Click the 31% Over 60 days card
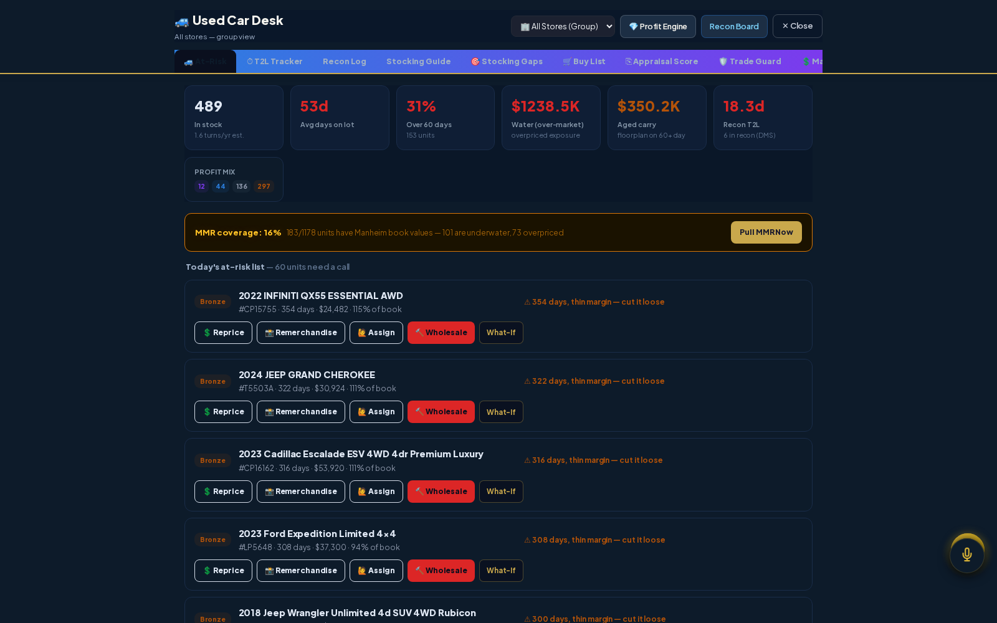 click(x=446, y=118)
